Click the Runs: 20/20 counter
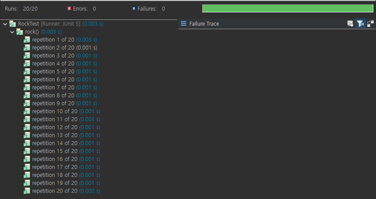376x199 pixels. (x=21, y=9)
